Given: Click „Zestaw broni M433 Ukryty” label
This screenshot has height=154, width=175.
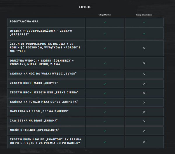Looking at the screenshot, I should click(34, 83).
